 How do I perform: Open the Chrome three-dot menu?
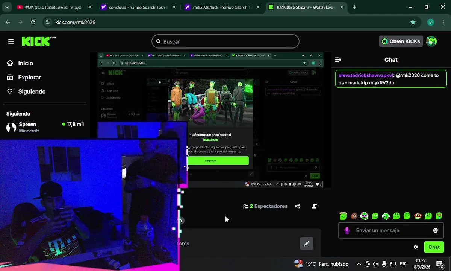coord(443,22)
